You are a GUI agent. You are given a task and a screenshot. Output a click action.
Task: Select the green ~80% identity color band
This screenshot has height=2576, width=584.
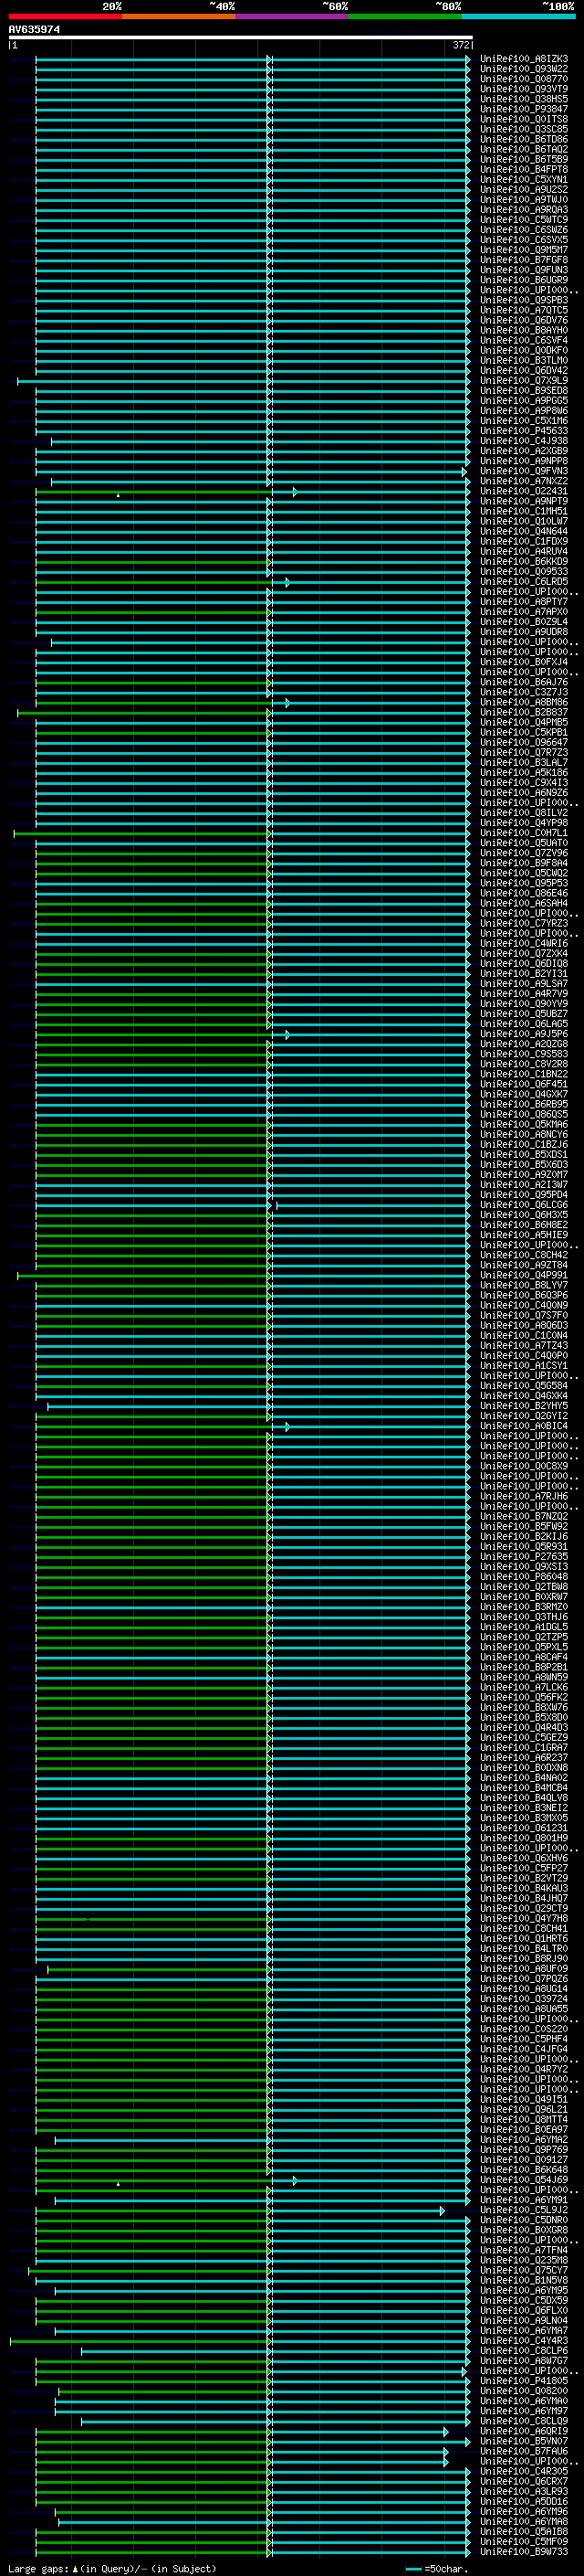point(405,16)
